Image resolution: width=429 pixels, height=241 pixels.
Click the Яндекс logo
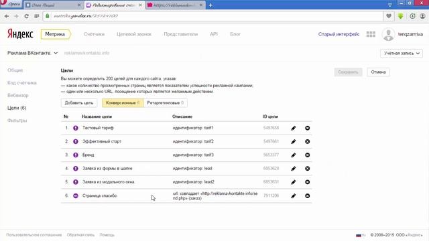click(20, 34)
